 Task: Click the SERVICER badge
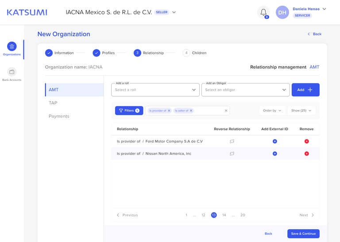pos(302,15)
